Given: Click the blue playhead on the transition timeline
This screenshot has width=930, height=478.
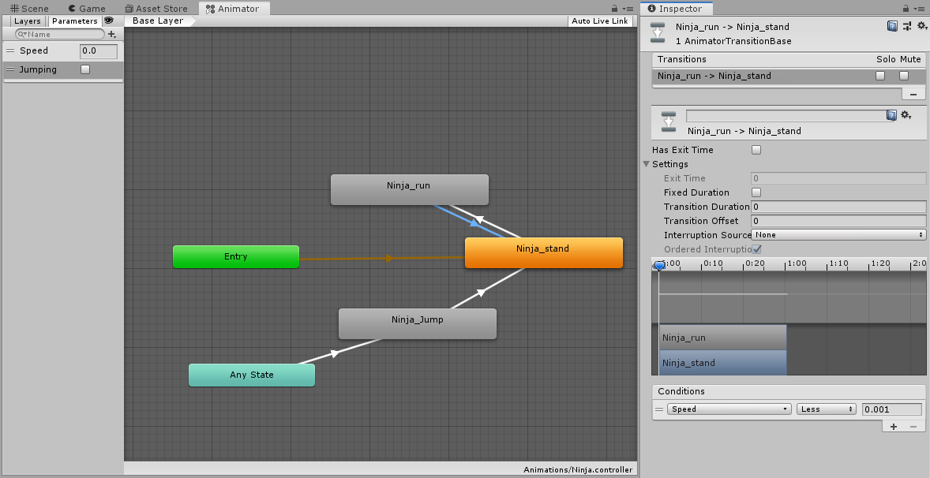Looking at the screenshot, I should click(x=659, y=266).
